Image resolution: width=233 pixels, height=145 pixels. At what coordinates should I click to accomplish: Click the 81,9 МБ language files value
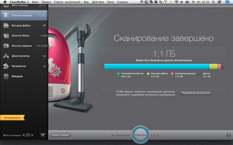[155, 76]
